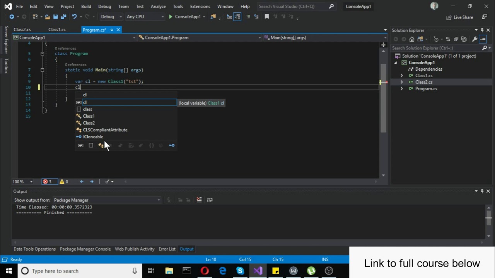
Task: Click the bookmark toolbar icon
Action: point(267,17)
